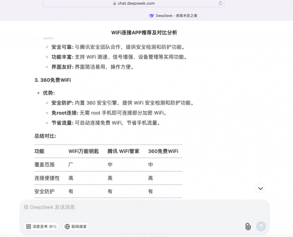Click the lock icon beside chat.deepseek.com
Image resolution: width=293 pixels, height=237 pixels.
(x=115, y=3)
